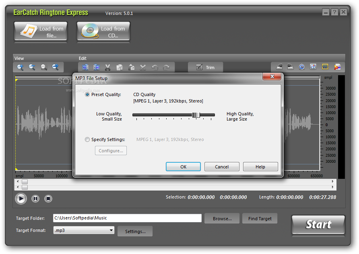Image resolution: width=359 pixels, height=254 pixels.
Task: Click the lower scrollbar right arrow
Action: (x=333, y=187)
